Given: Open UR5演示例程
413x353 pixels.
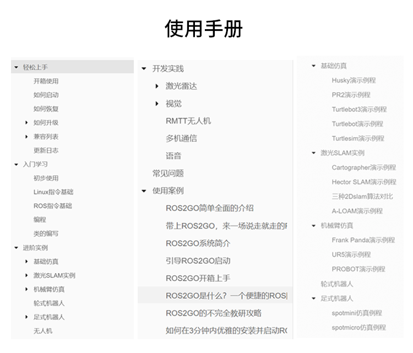Looking at the screenshot, I should [351, 255].
